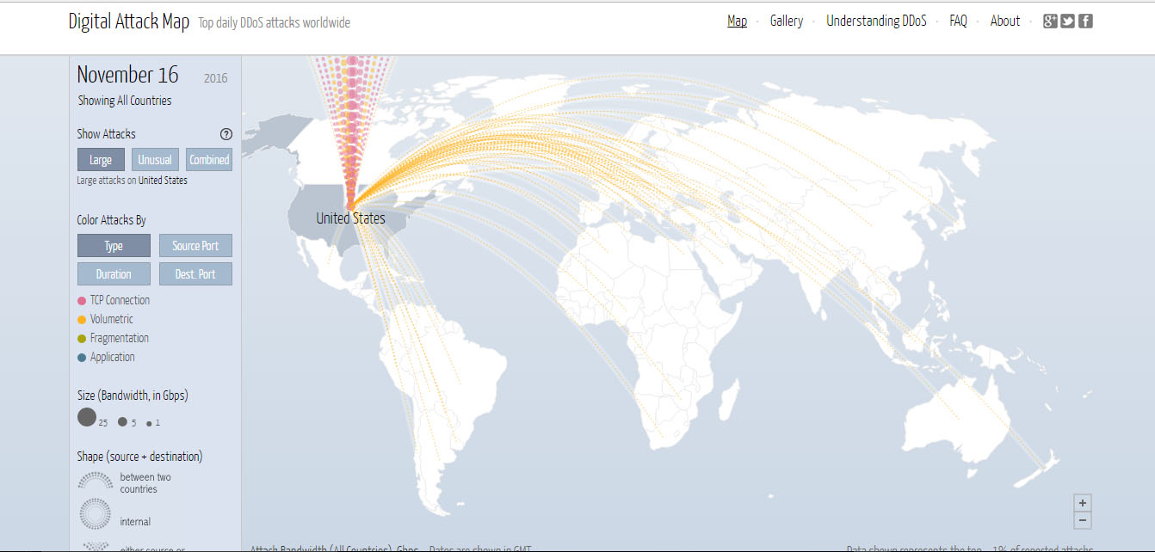1155x552 pixels.
Task: Click Fragmentation legend label
Action: [x=120, y=338]
